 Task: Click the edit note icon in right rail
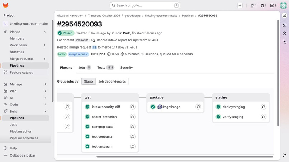pyautogui.click(x=284, y=15)
